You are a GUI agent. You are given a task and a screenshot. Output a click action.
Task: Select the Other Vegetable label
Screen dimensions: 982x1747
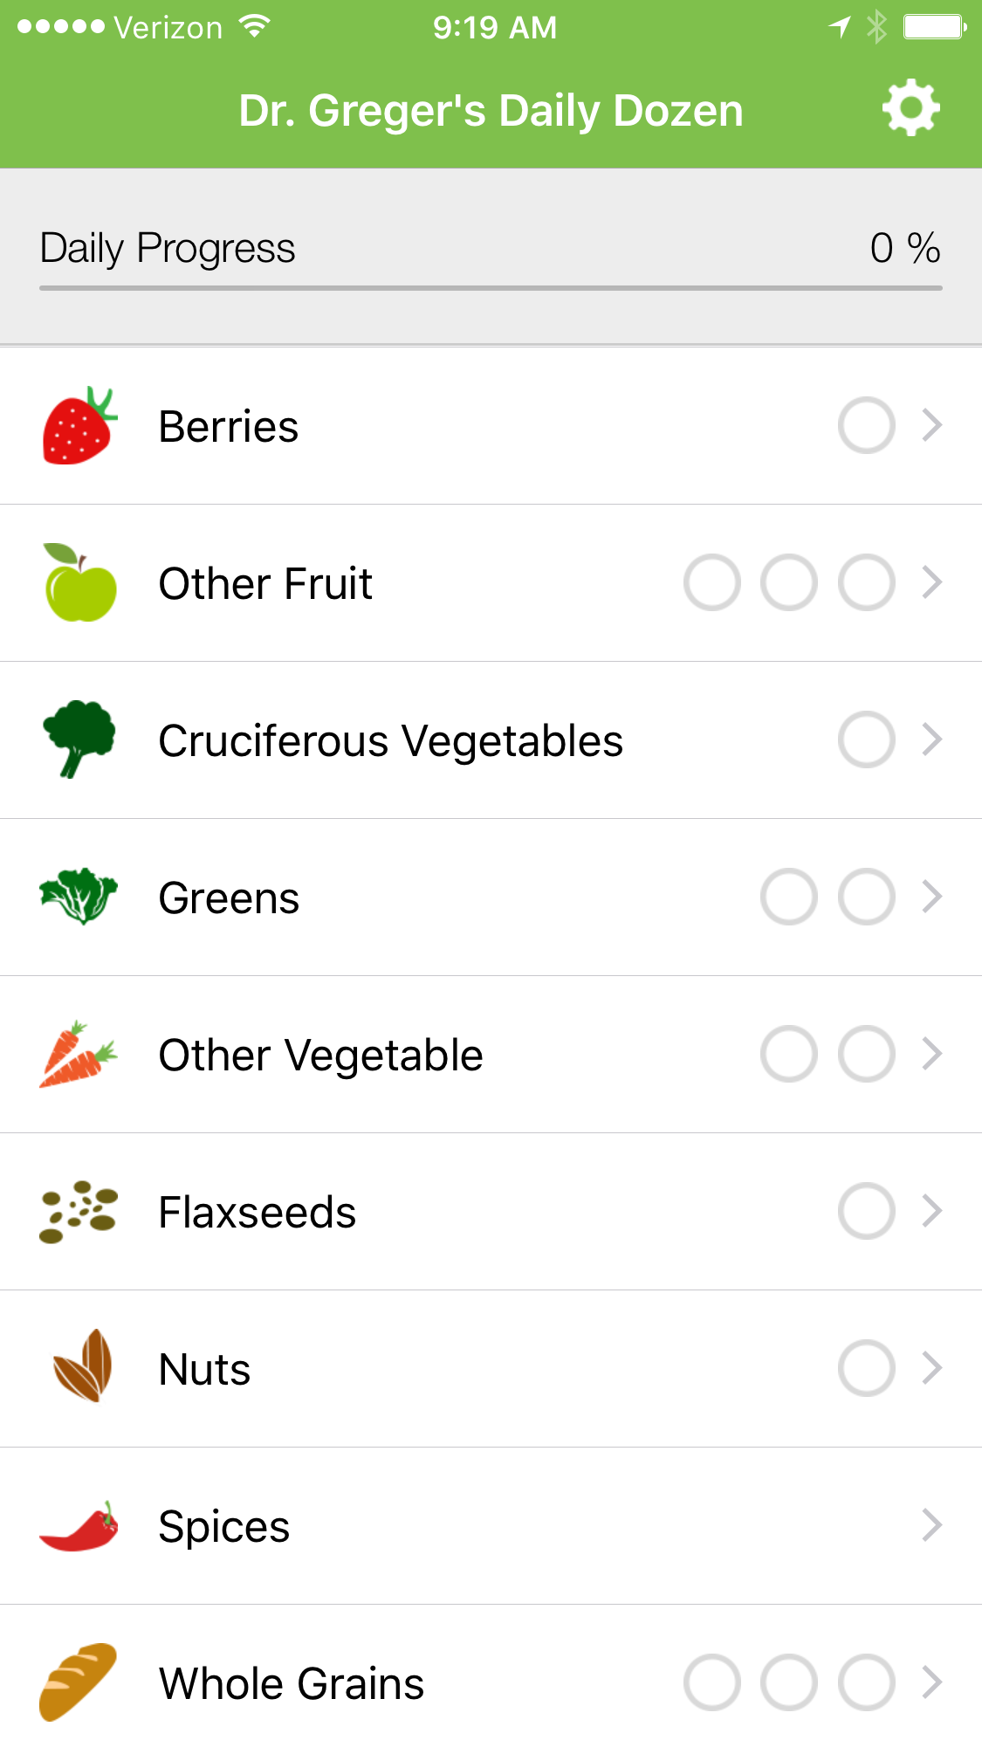point(320,1056)
